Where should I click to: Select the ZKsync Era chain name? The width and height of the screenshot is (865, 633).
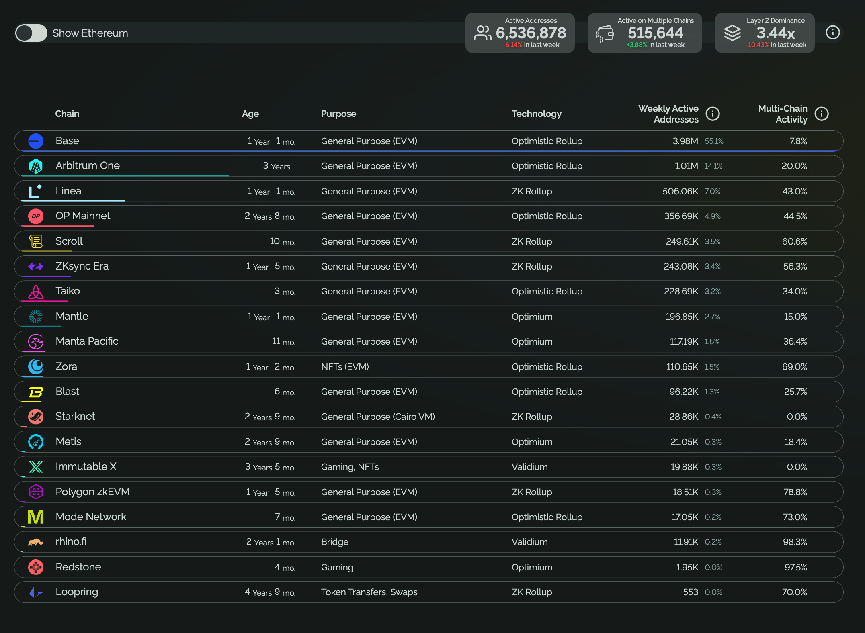(x=82, y=266)
